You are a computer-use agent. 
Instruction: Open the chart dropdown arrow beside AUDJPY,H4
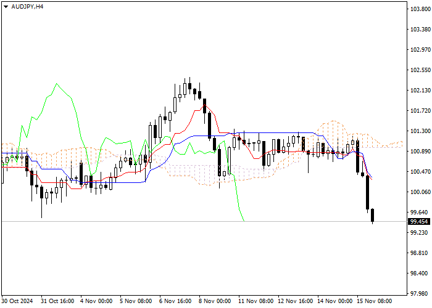(x=6, y=7)
